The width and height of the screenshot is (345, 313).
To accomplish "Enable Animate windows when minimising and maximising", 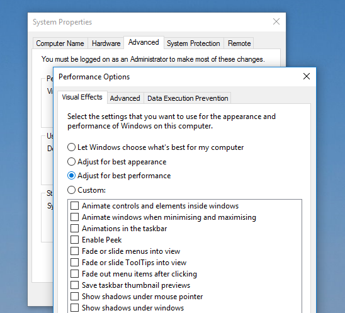I will (74, 217).
